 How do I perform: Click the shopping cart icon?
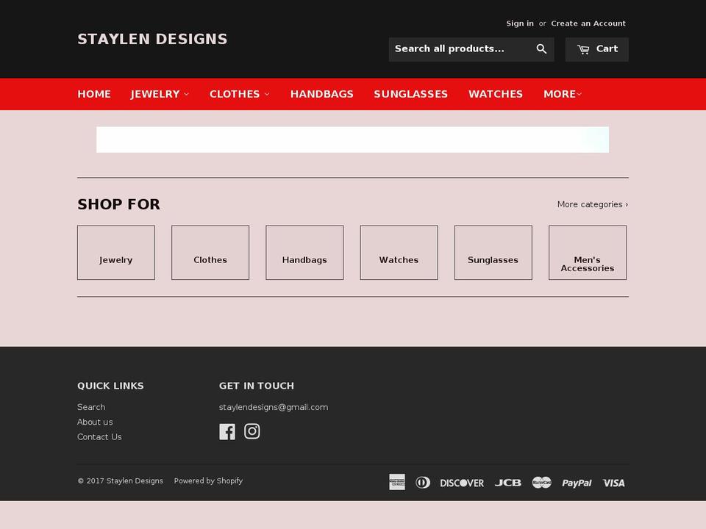click(x=583, y=49)
